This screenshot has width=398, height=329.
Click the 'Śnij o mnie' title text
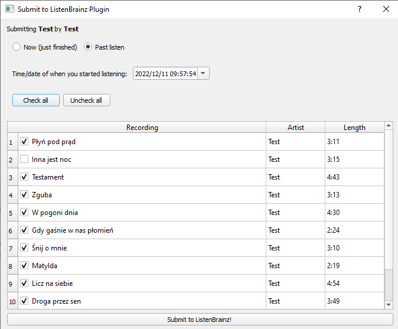tap(50, 247)
